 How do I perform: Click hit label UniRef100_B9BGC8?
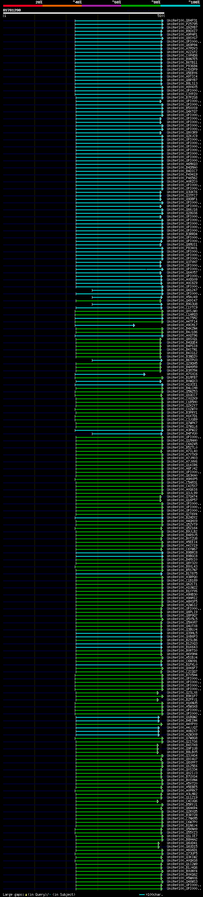[x=182, y=557]
